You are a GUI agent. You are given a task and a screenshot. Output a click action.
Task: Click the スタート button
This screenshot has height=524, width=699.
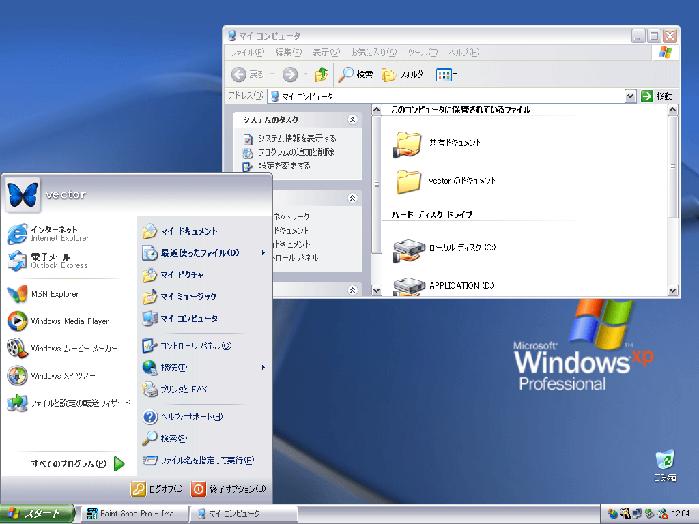(x=37, y=514)
